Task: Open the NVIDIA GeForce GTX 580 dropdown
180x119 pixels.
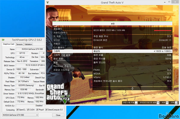Action: pos(20,115)
